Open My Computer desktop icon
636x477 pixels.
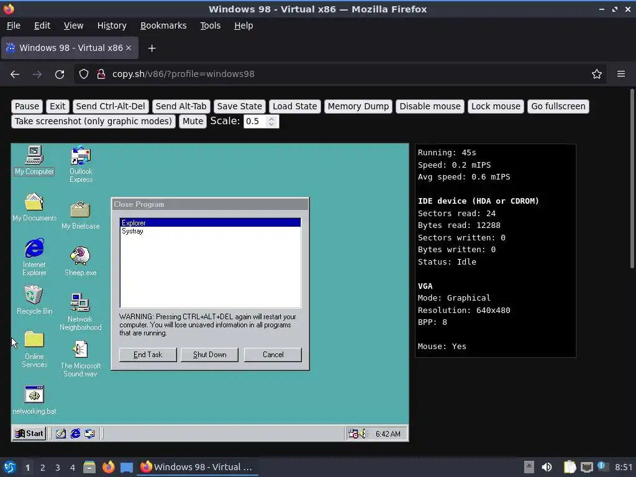[x=34, y=160]
